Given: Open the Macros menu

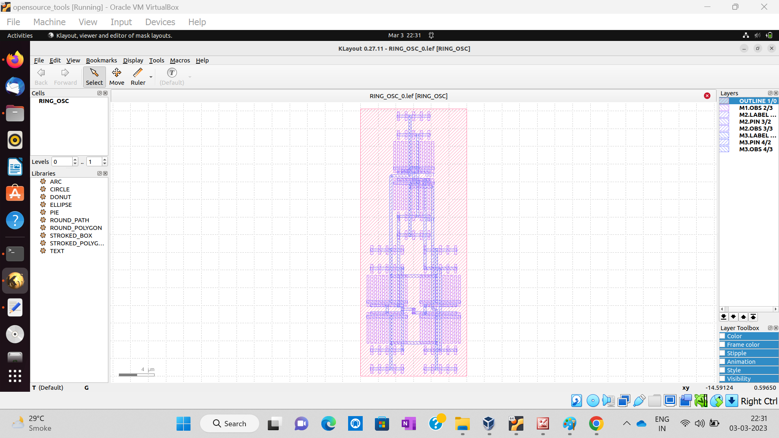Looking at the screenshot, I should [x=180, y=60].
